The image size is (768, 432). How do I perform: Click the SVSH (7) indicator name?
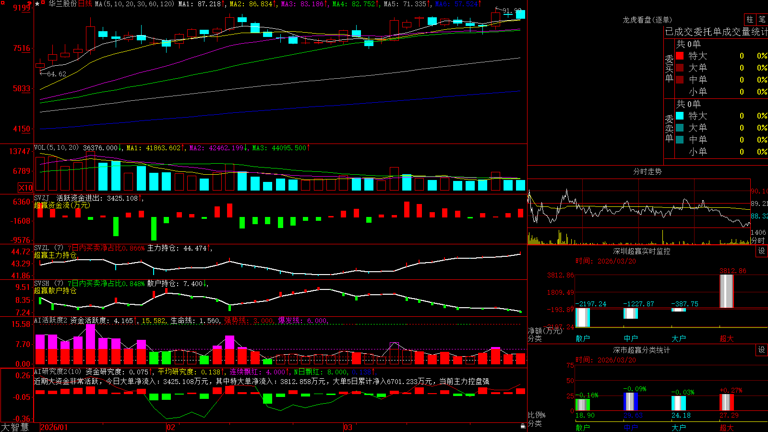(x=48, y=283)
